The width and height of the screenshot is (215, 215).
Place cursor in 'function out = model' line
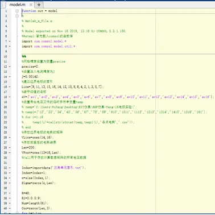click(x=39, y=11)
